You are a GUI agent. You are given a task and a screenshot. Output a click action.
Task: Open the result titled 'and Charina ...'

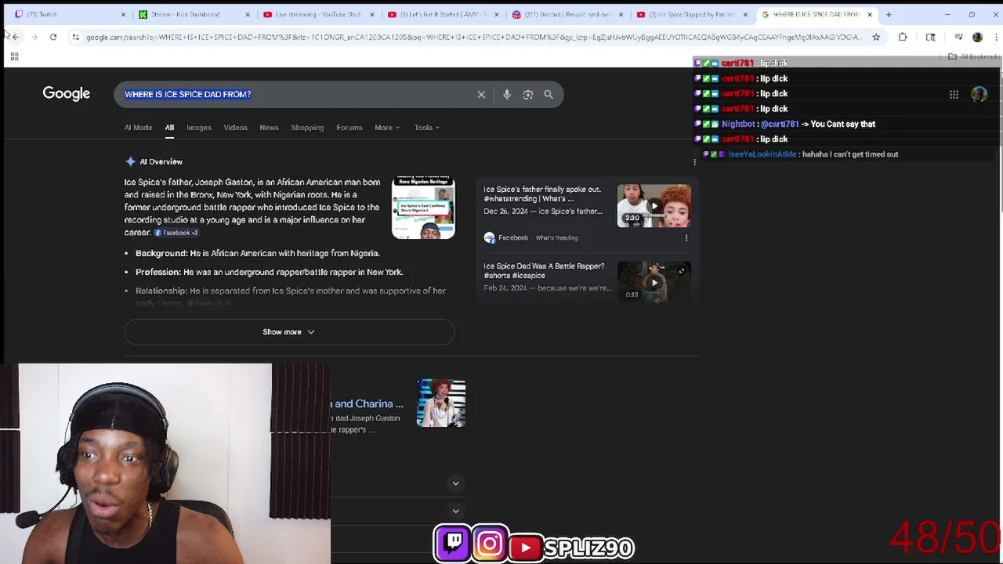[368, 403]
